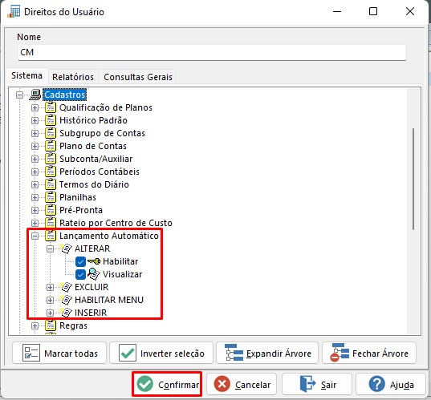Image resolution: width=431 pixels, height=400 pixels.
Task: Click the Cancelar button
Action: 242,384
